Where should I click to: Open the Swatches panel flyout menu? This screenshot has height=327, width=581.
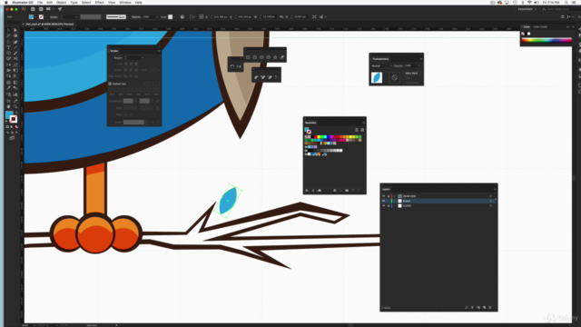click(x=363, y=123)
